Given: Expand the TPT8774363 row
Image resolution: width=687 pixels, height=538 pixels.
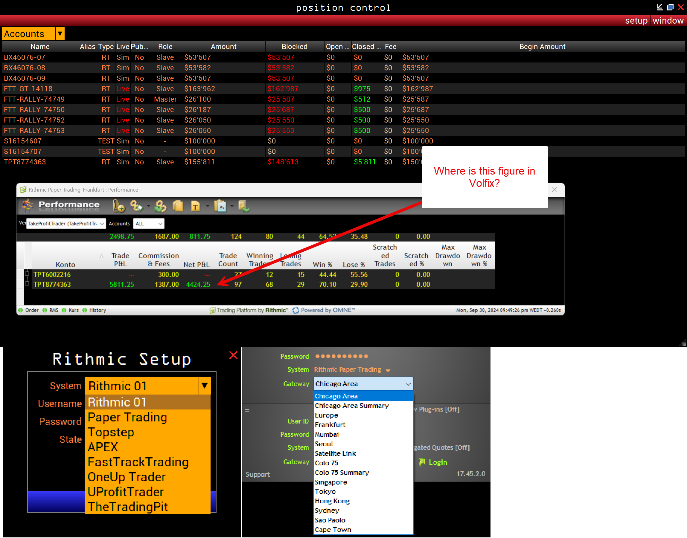Looking at the screenshot, I should (x=27, y=284).
